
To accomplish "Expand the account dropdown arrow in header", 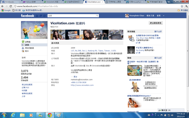I will 164,16.
